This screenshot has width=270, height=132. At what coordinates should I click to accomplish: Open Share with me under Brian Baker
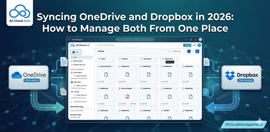click(x=80, y=76)
